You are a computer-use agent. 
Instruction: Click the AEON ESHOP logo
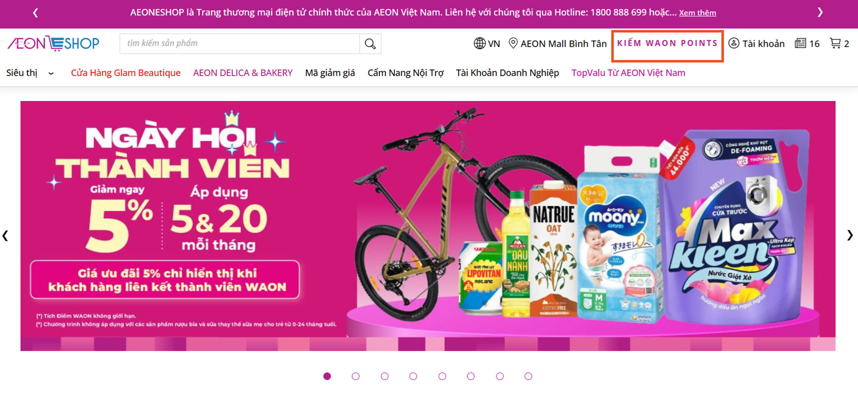click(53, 43)
